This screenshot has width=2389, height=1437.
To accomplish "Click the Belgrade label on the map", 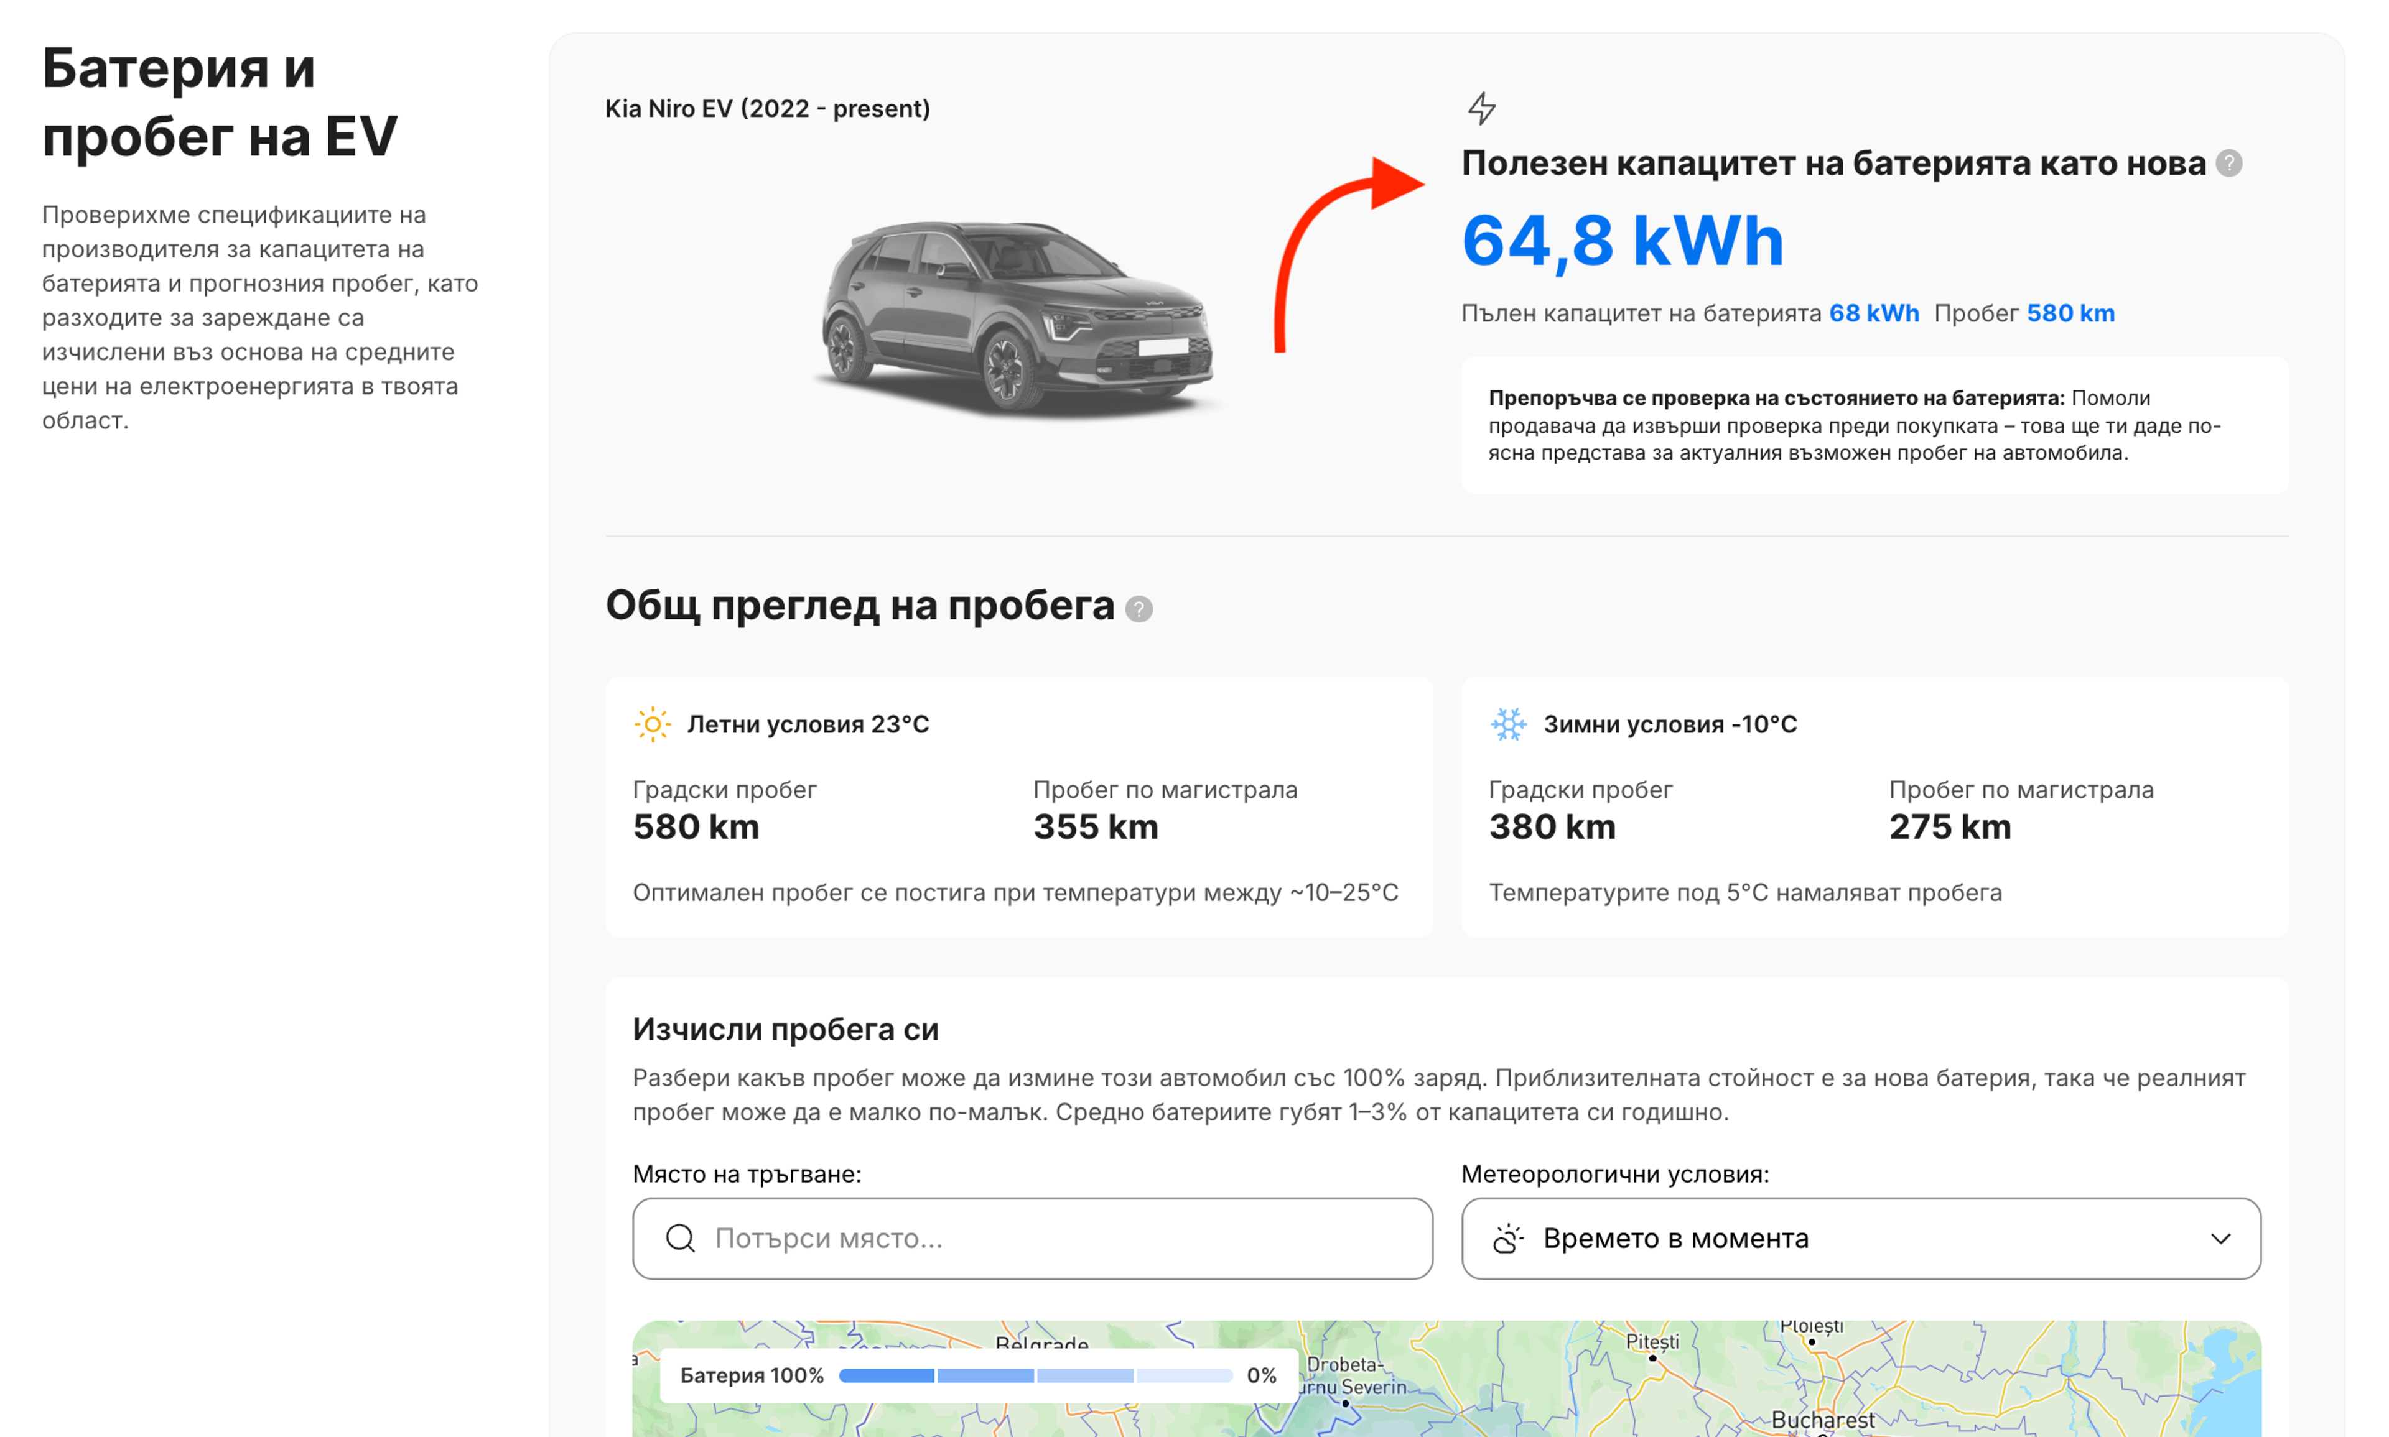I will 1041,1342.
